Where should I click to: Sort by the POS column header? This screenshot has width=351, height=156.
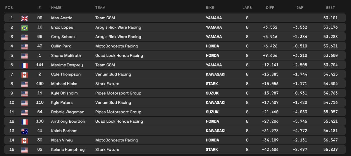pyautogui.click(x=9, y=8)
